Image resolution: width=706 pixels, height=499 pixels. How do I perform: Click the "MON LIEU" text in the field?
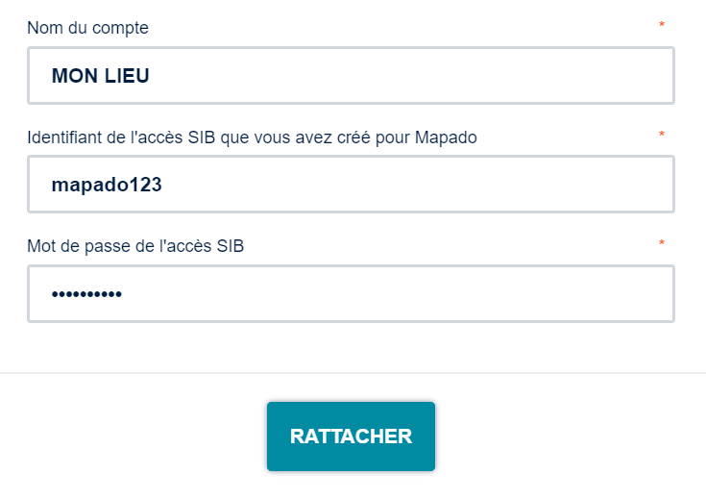coord(101,76)
